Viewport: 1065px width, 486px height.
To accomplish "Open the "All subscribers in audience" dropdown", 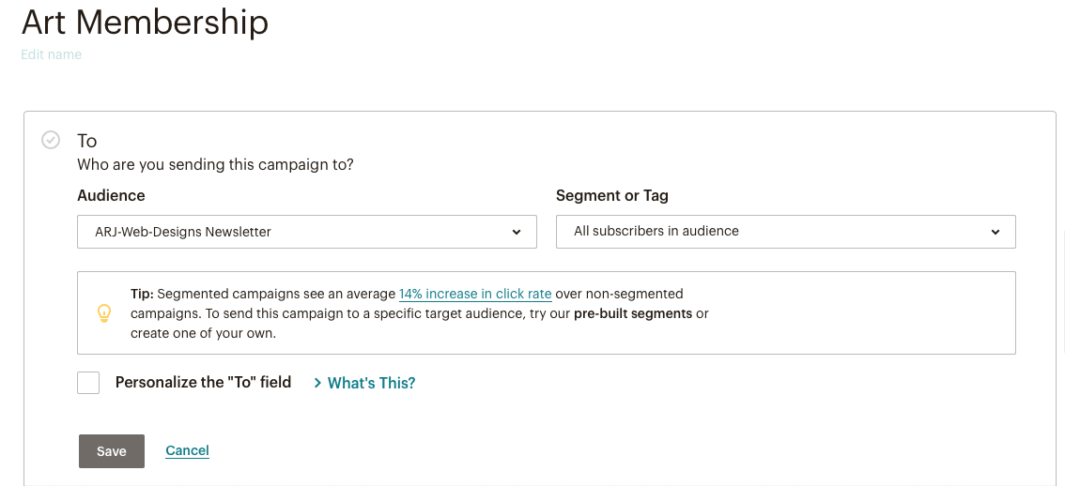I will 785,232.
